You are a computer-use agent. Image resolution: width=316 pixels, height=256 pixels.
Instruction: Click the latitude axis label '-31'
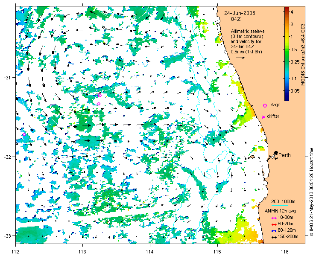click(8, 78)
